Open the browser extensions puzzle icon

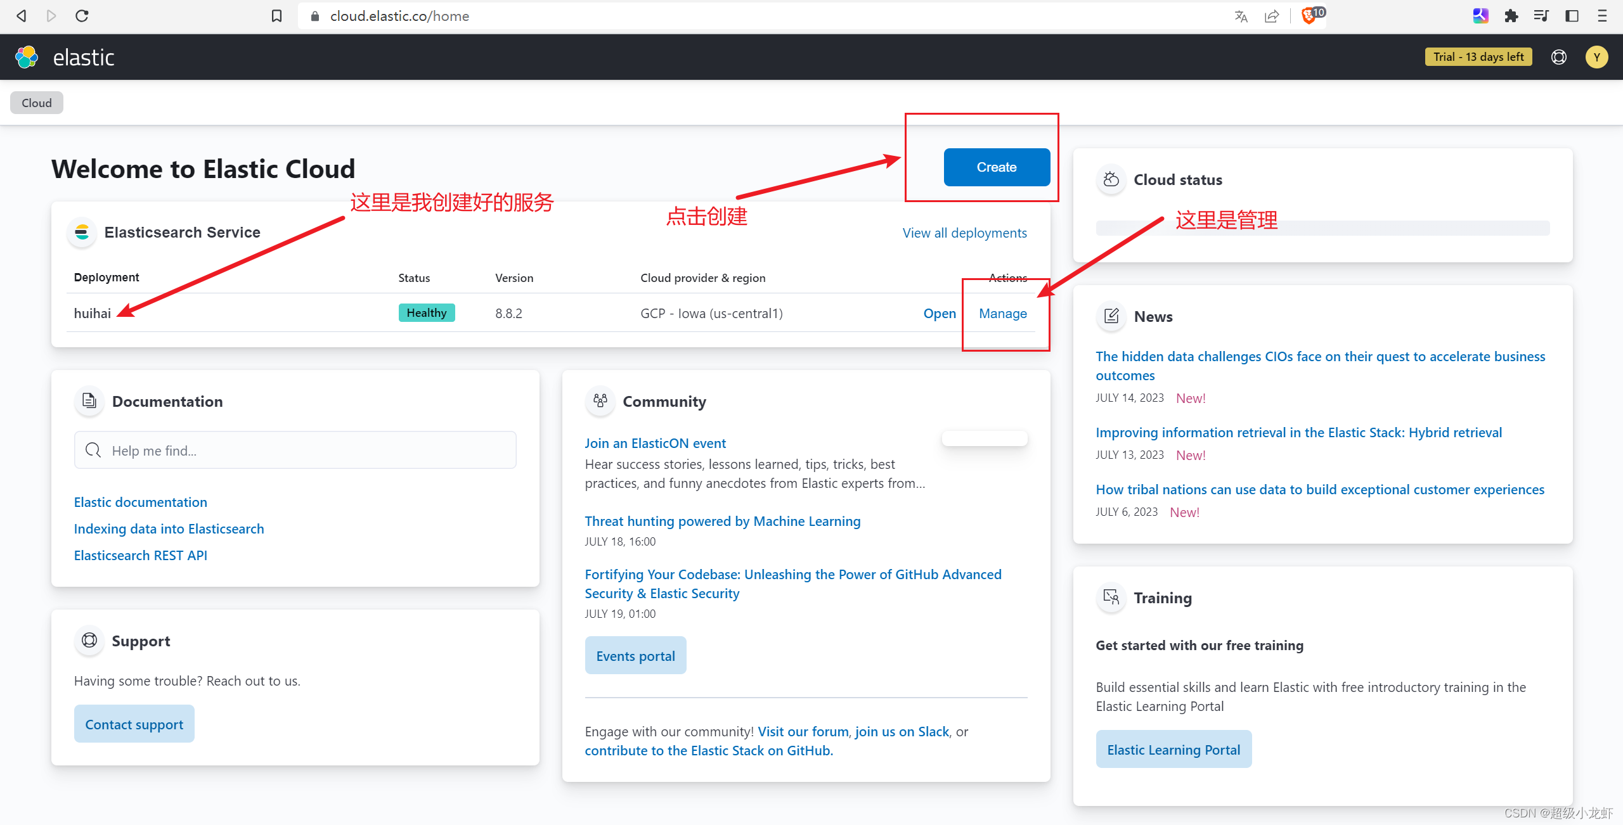(1511, 16)
